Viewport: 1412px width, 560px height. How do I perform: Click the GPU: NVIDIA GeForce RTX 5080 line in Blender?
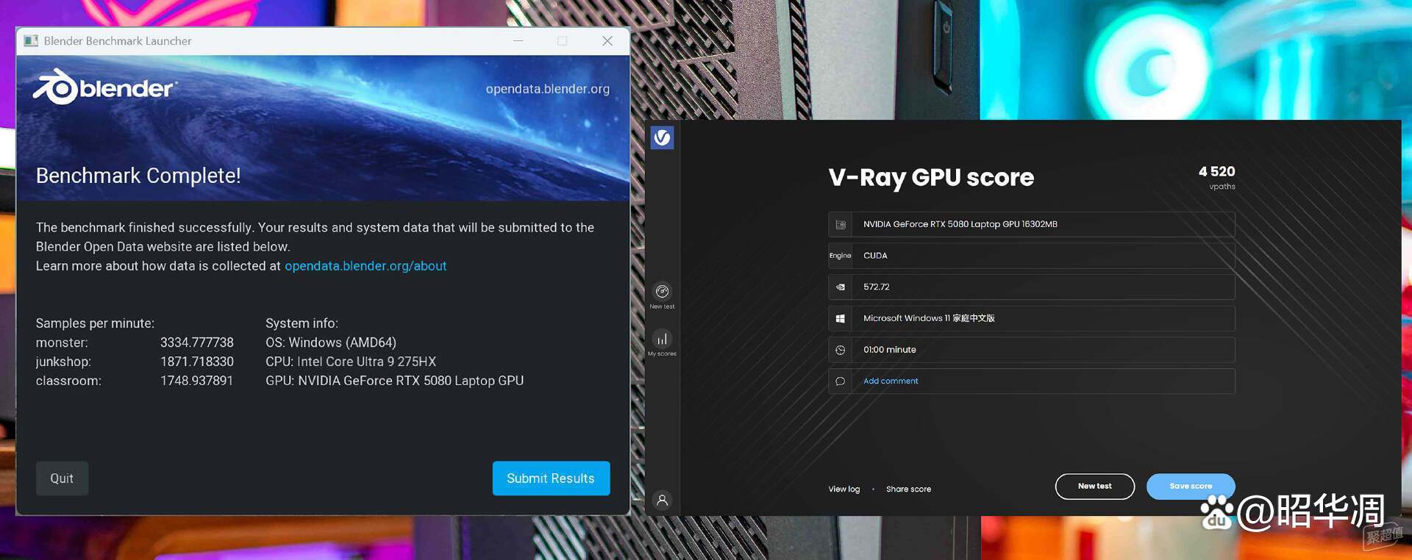pos(395,381)
